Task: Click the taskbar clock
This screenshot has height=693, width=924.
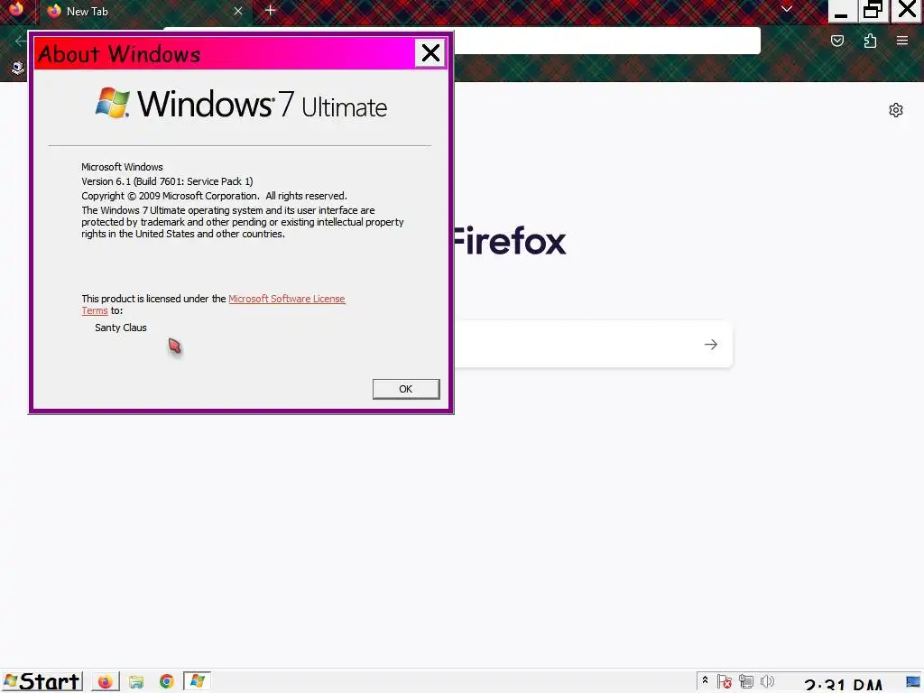Action: [843, 685]
